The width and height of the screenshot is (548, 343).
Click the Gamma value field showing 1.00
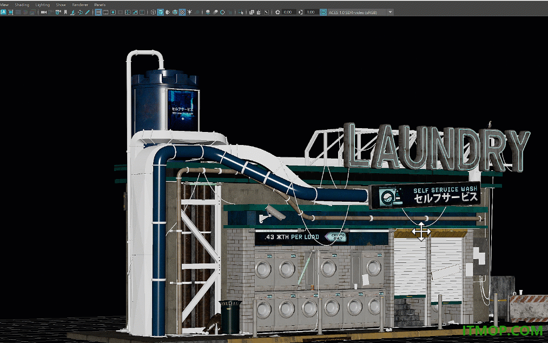click(x=311, y=12)
